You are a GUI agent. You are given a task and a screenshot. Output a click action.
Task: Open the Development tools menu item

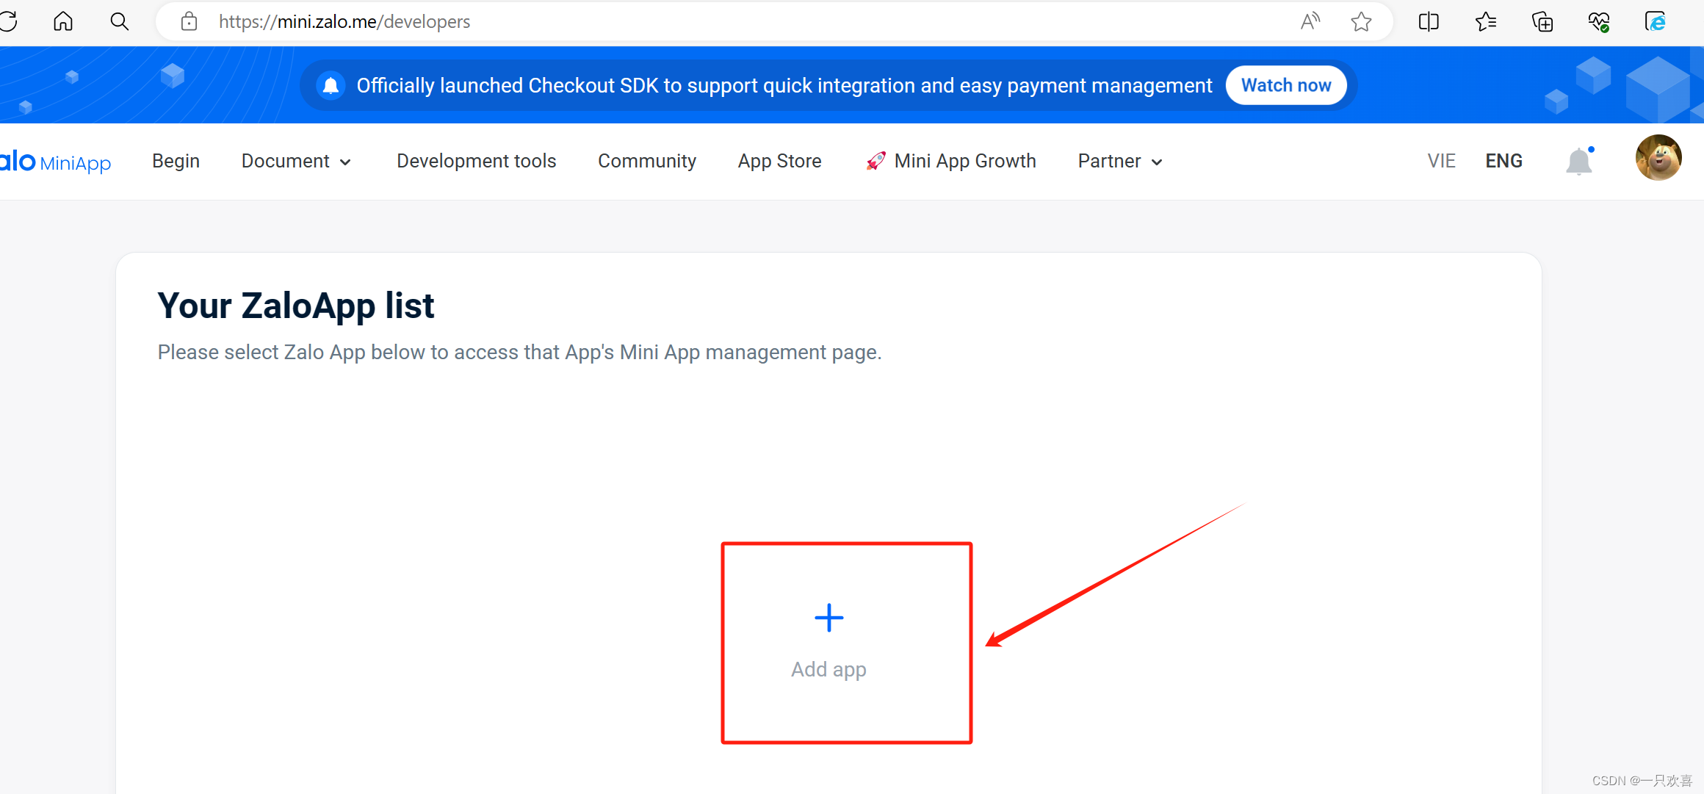click(477, 161)
